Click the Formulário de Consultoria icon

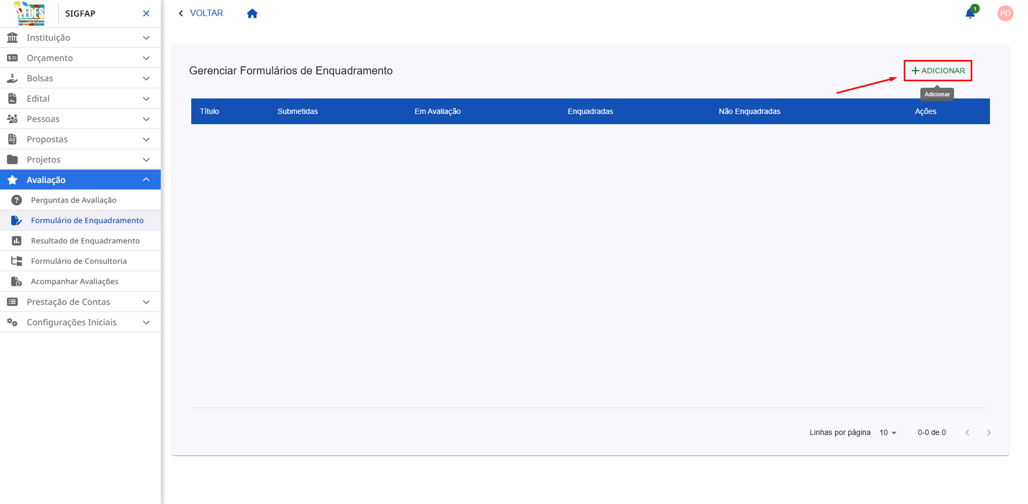(x=16, y=261)
